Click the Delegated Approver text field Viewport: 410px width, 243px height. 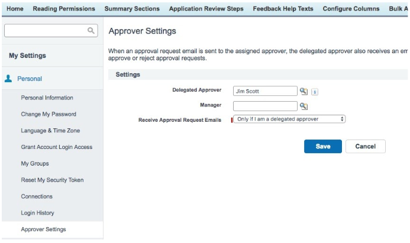(264, 91)
